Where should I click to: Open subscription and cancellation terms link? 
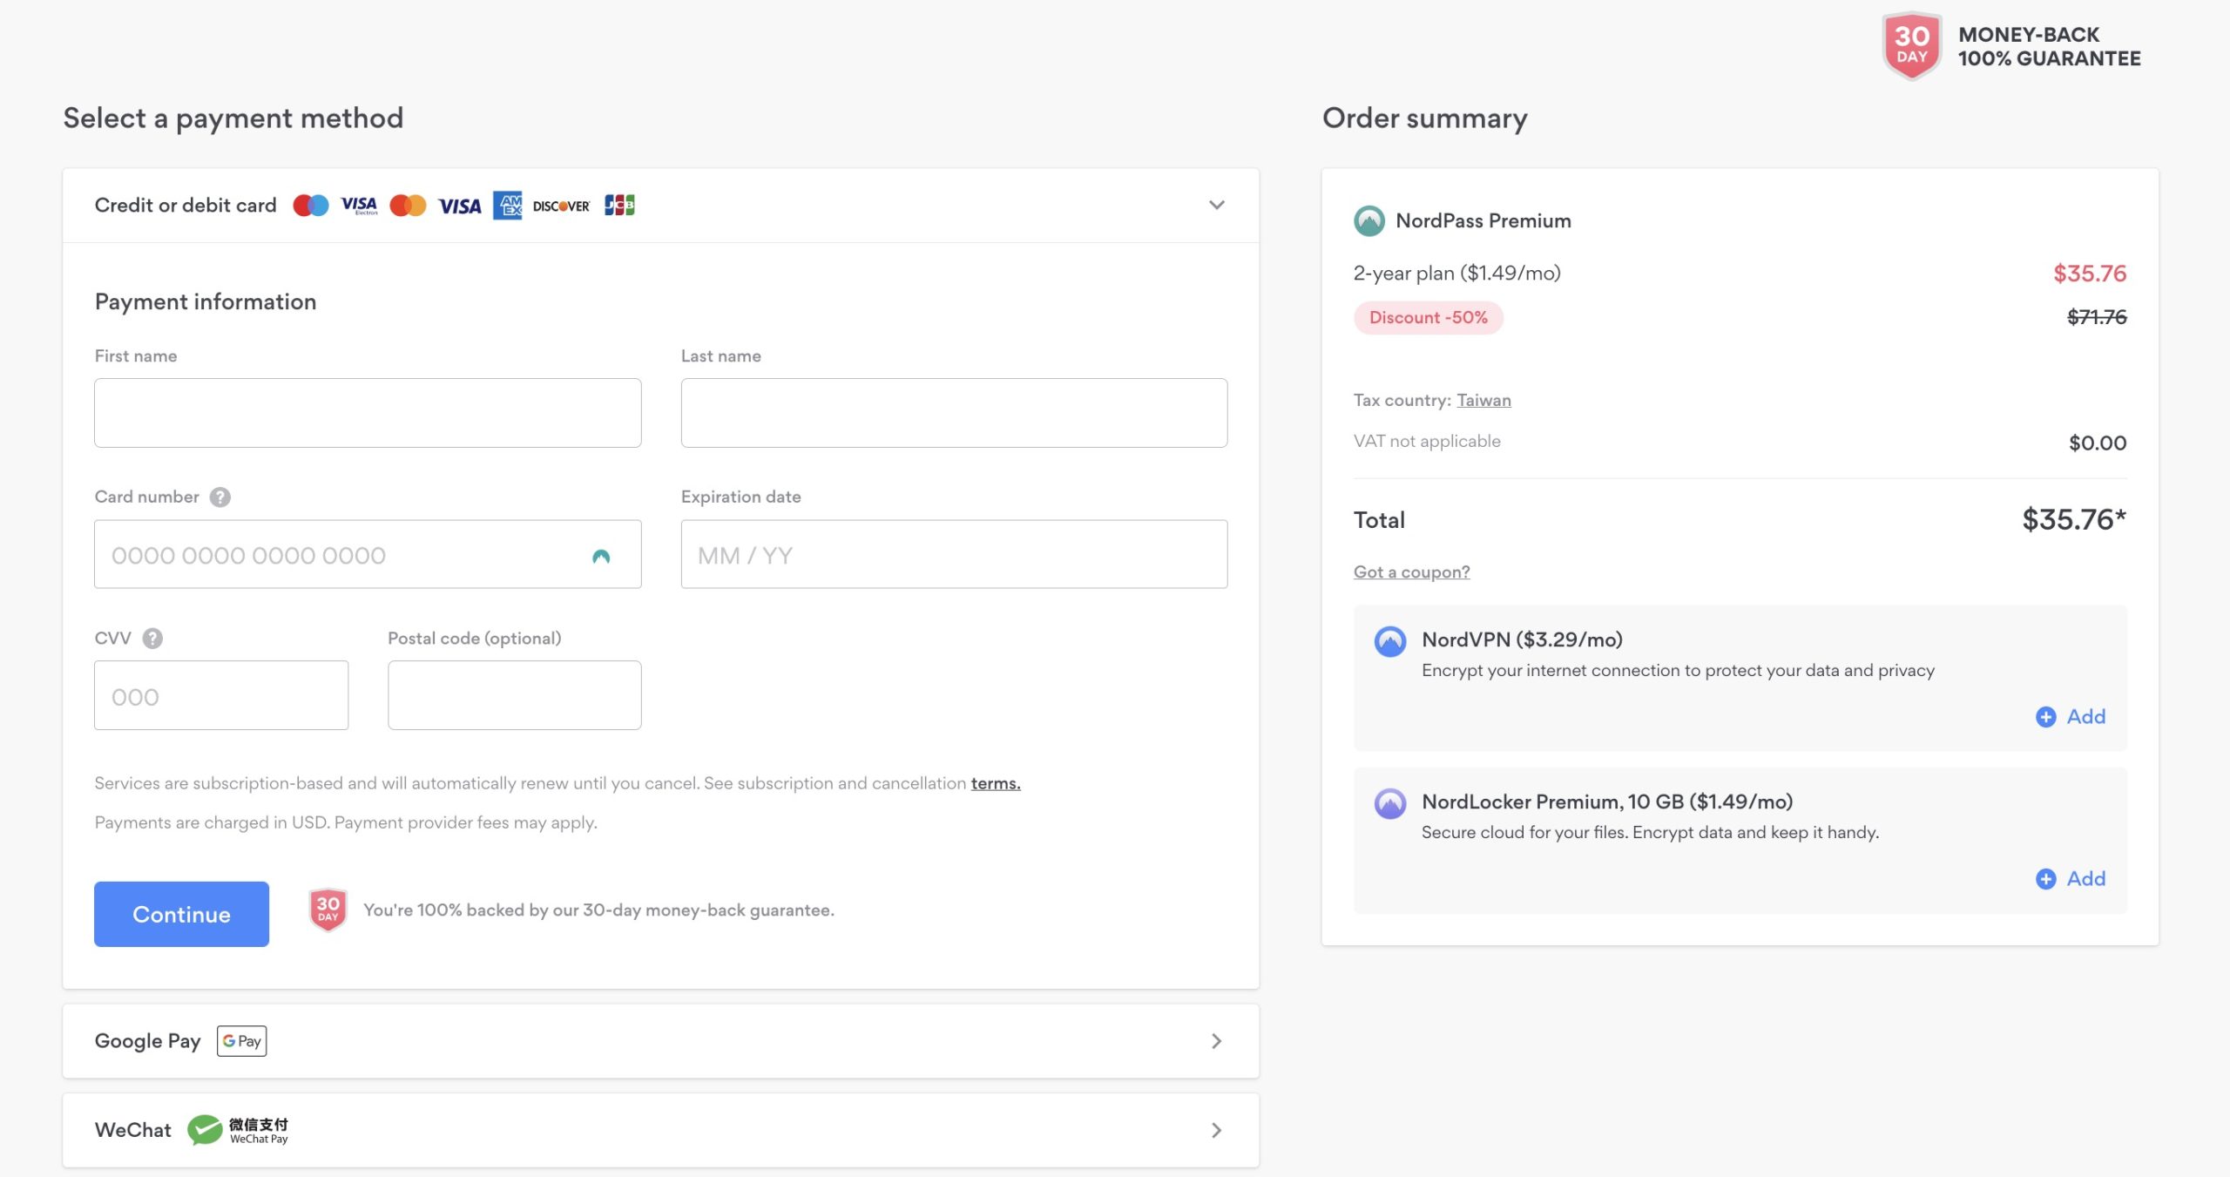[x=996, y=783]
